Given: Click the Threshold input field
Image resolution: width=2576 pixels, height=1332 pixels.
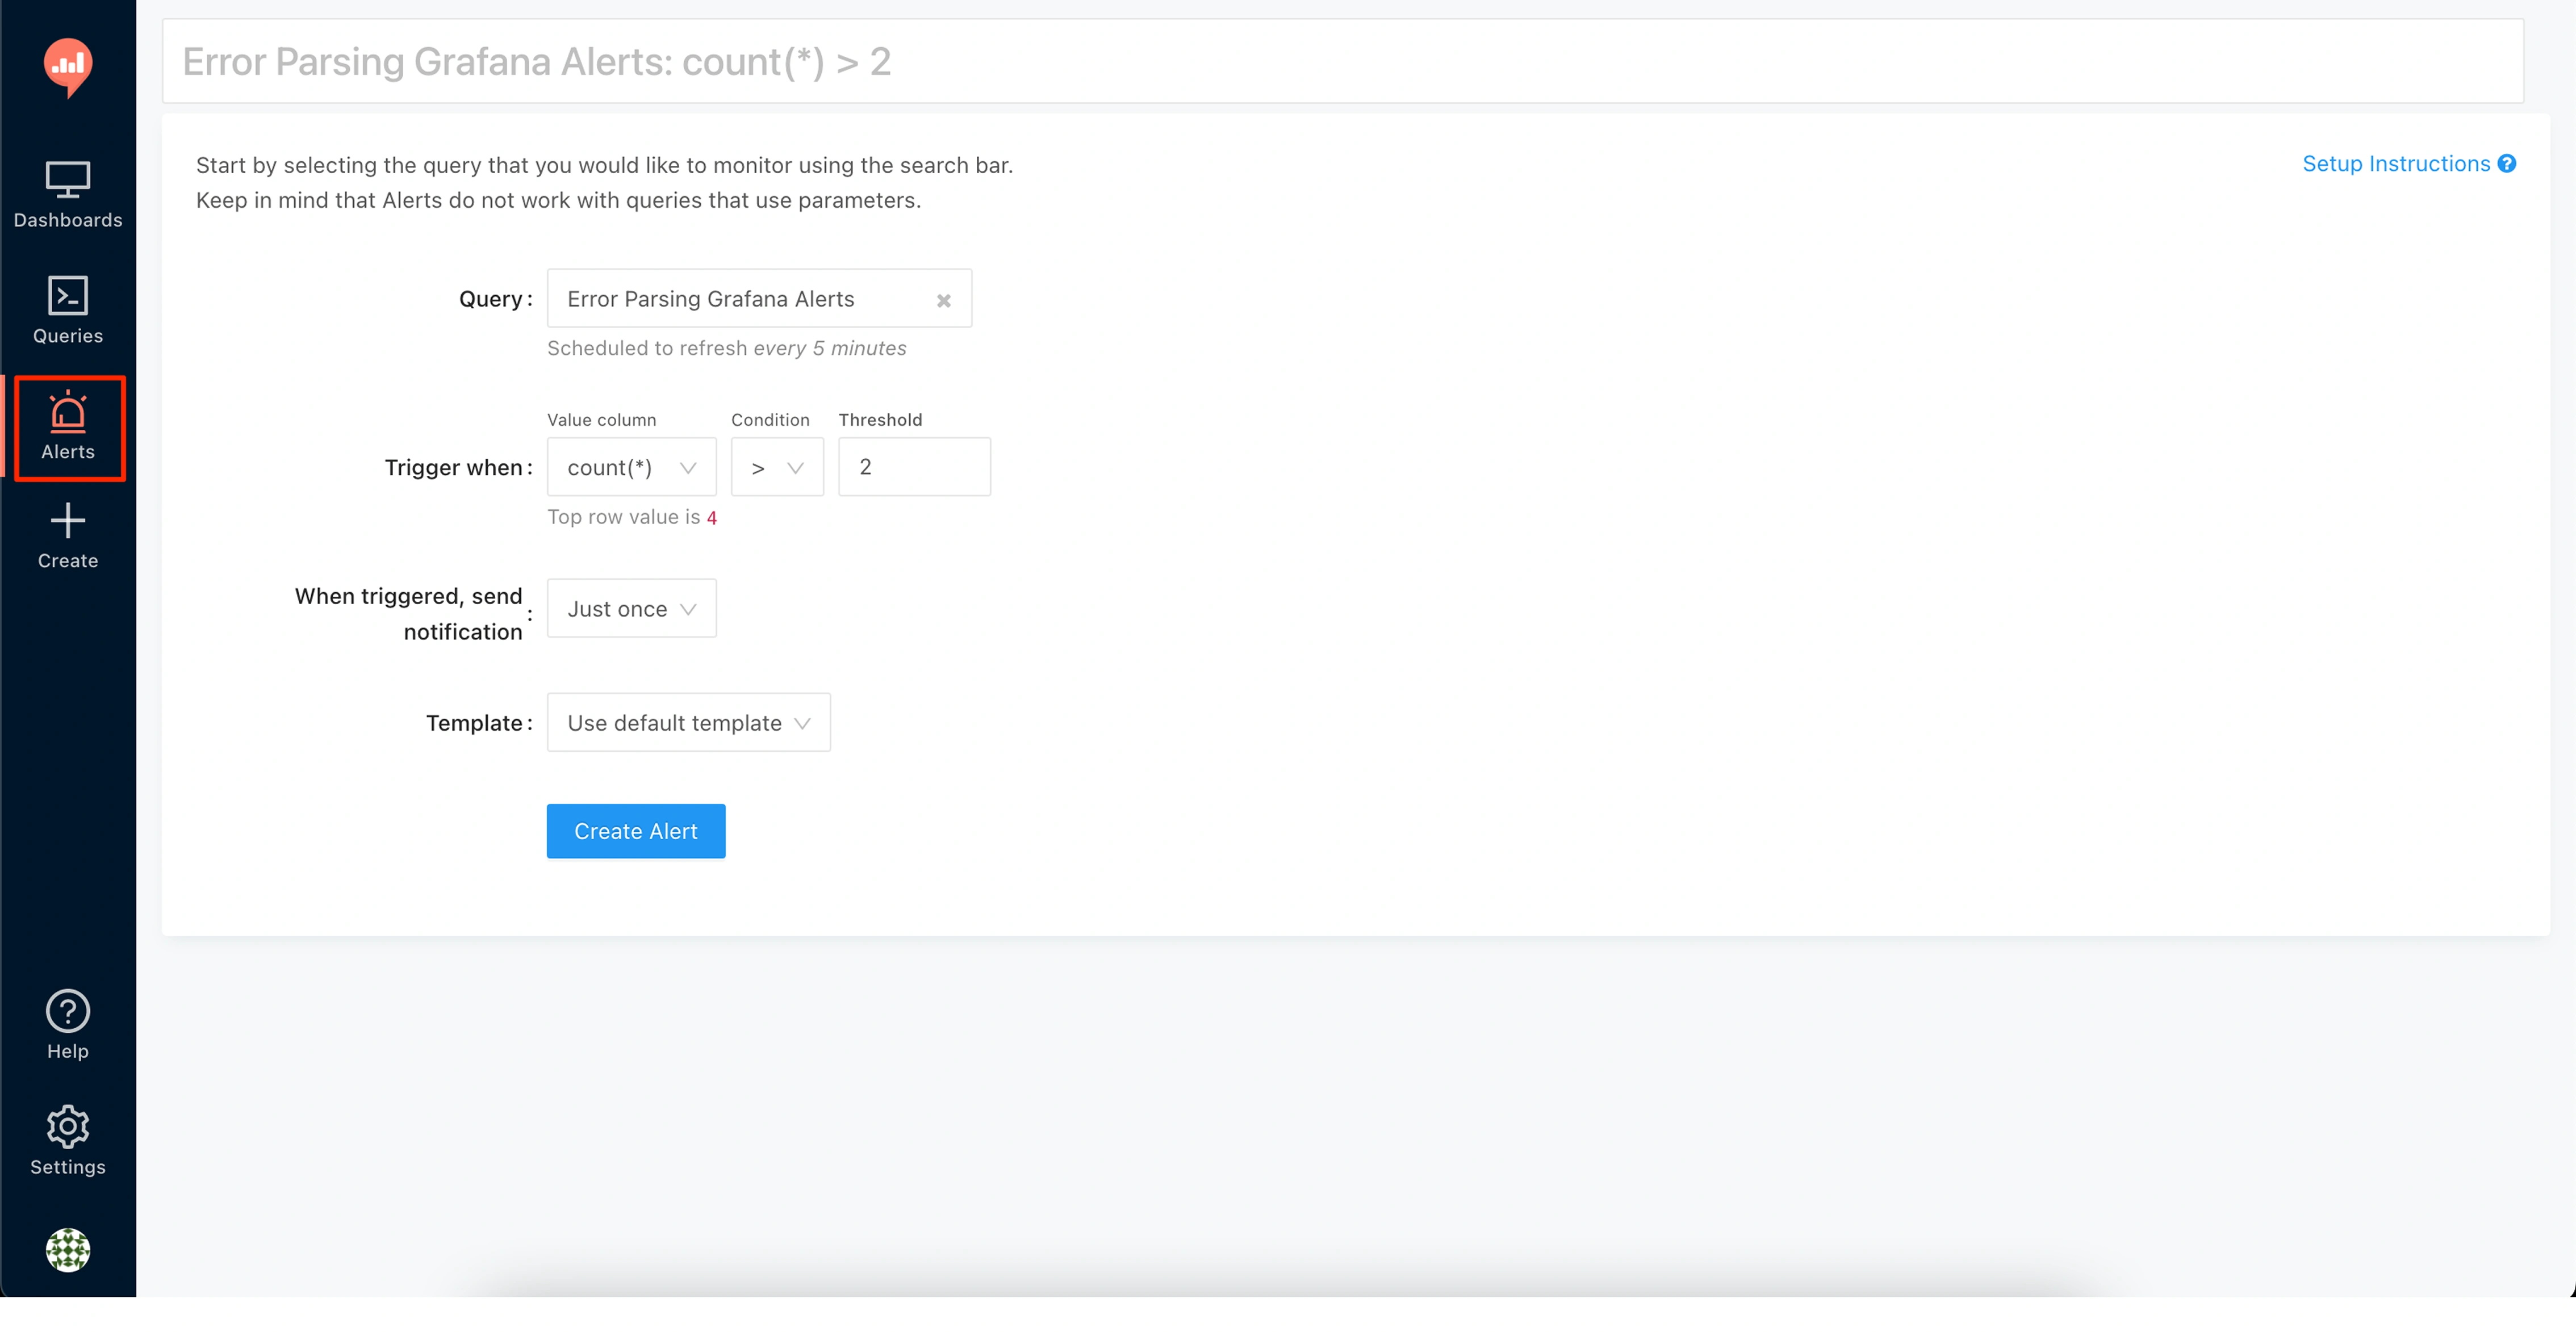Looking at the screenshot, I should click(914, 467).
